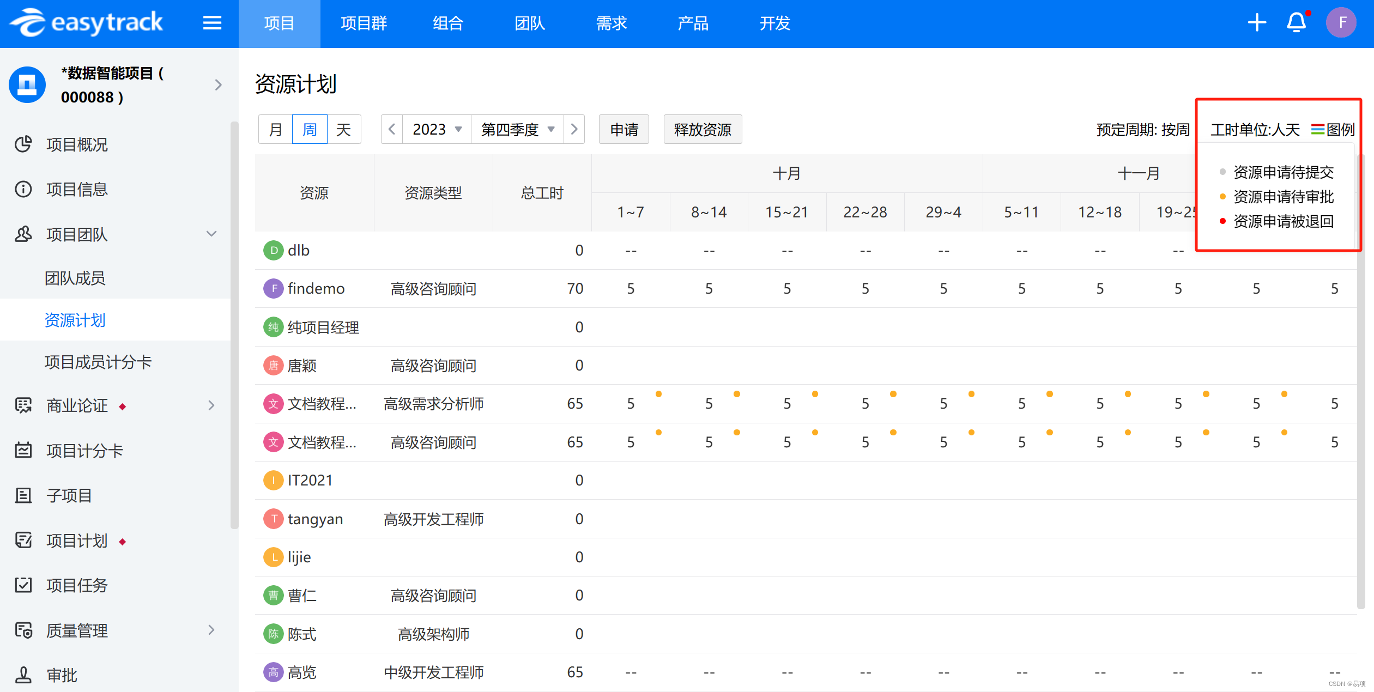Expand the 质量管理 section chevron
1374x692 pixels.
211,630
